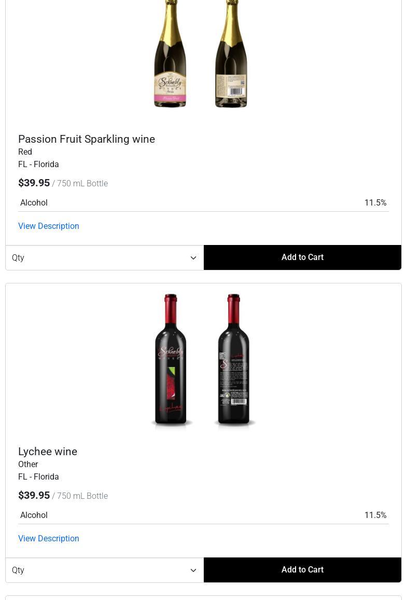
Task: Add Passion Fruit Sparkling wine to cart
Action: point(302,257)
